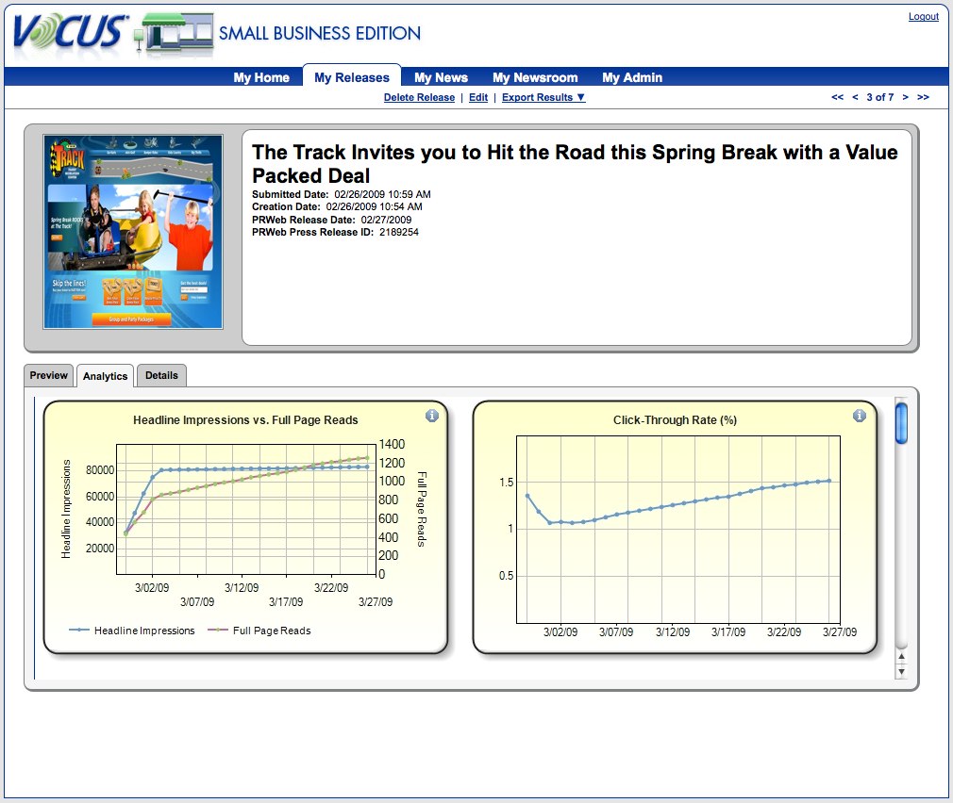The image size is (953, 803).
Task: Click the Submitted Date 02/26/2009 10:59 AM
Action: [342, 194]
